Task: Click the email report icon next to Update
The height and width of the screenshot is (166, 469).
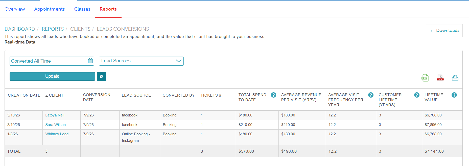Action: tap(102, 76)
